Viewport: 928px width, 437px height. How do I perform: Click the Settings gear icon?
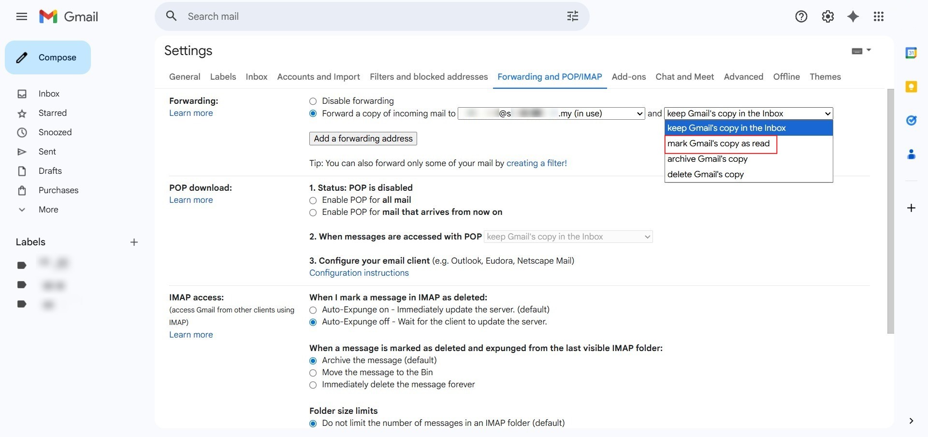(827, 16)
